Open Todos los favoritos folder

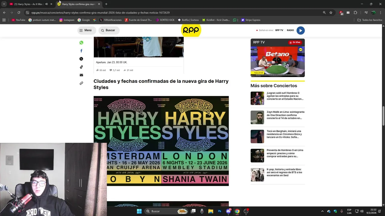[x=370, y=20]
